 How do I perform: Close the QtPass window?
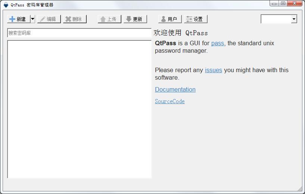295,3
